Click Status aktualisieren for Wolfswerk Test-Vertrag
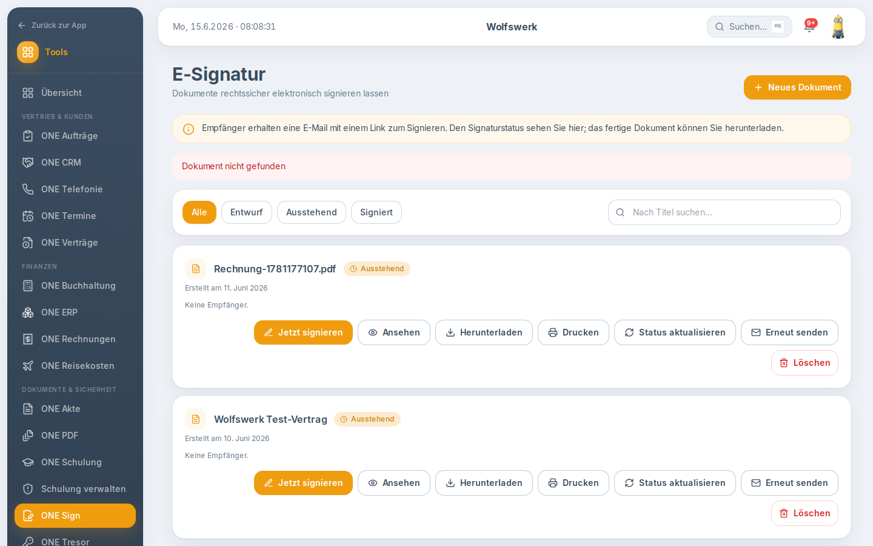The image size is (873, 546). [675, 483]
